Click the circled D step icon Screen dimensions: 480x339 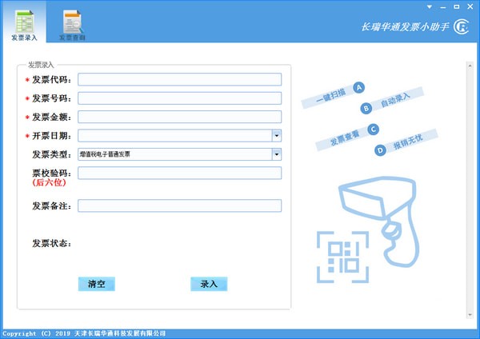click(x=381, y=150)
